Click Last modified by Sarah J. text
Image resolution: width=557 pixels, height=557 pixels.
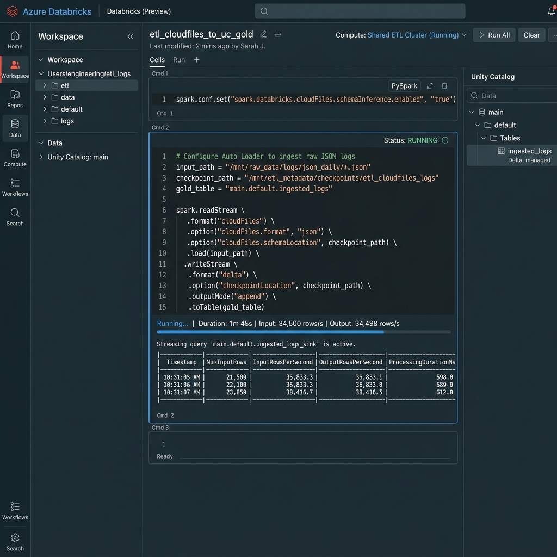coord(207,46)
